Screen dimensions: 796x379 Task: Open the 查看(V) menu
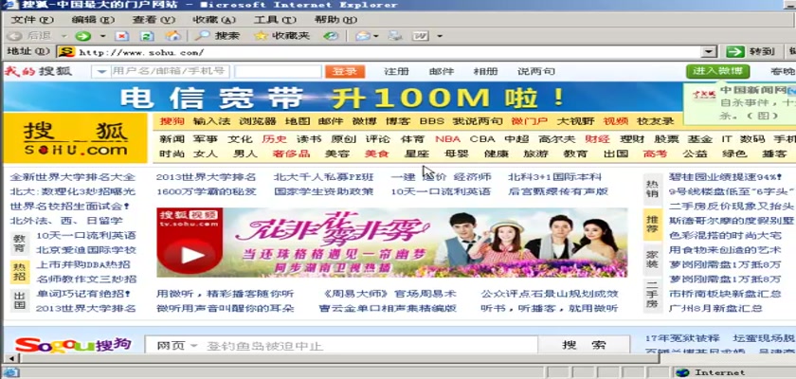pos(154,20)
